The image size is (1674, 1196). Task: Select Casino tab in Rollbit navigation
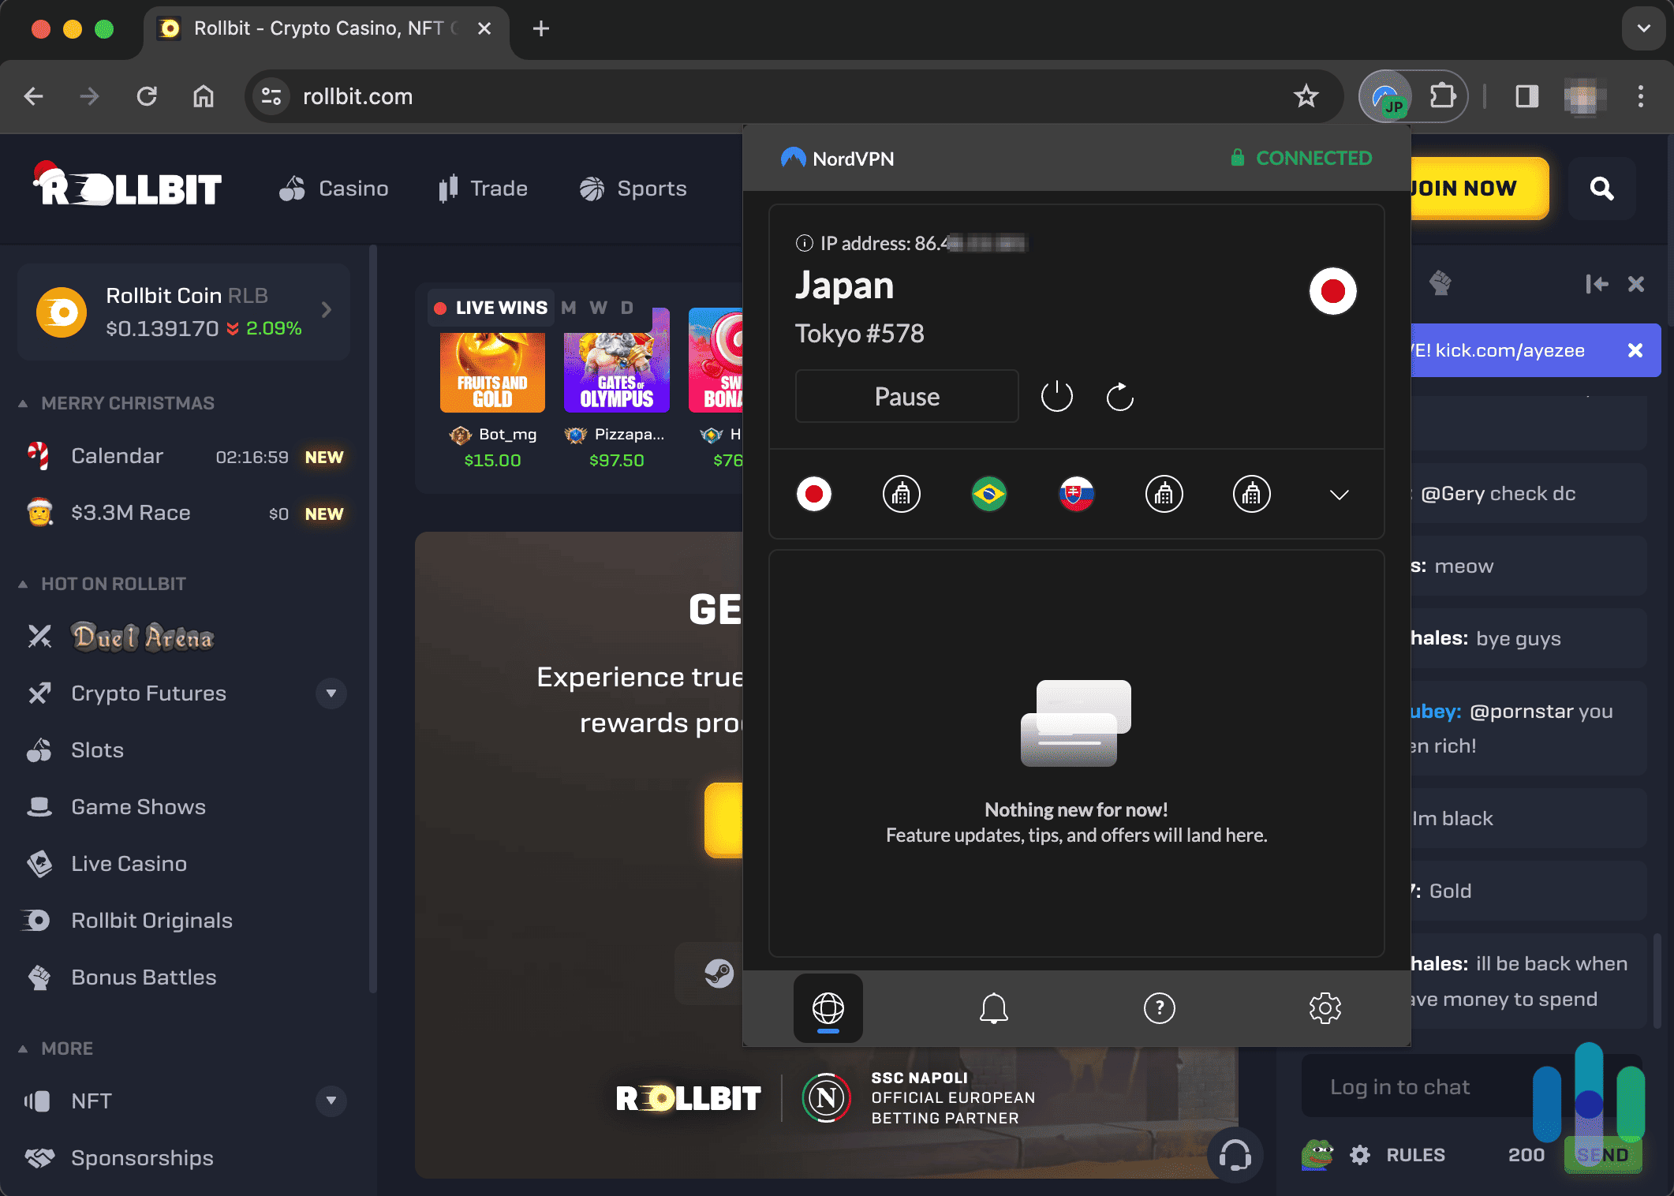[334, 186]
